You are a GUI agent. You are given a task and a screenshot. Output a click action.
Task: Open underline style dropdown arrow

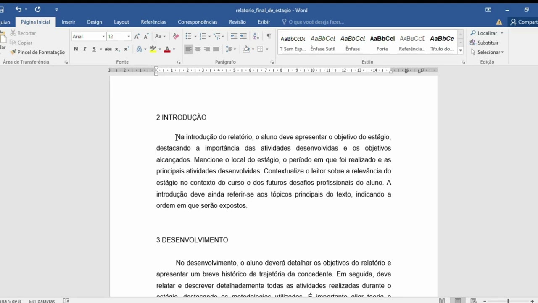101,49
